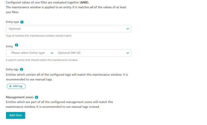Click the 'A specific entity' helper text
Screen dimensions: 207x125
tap(42, 60)
